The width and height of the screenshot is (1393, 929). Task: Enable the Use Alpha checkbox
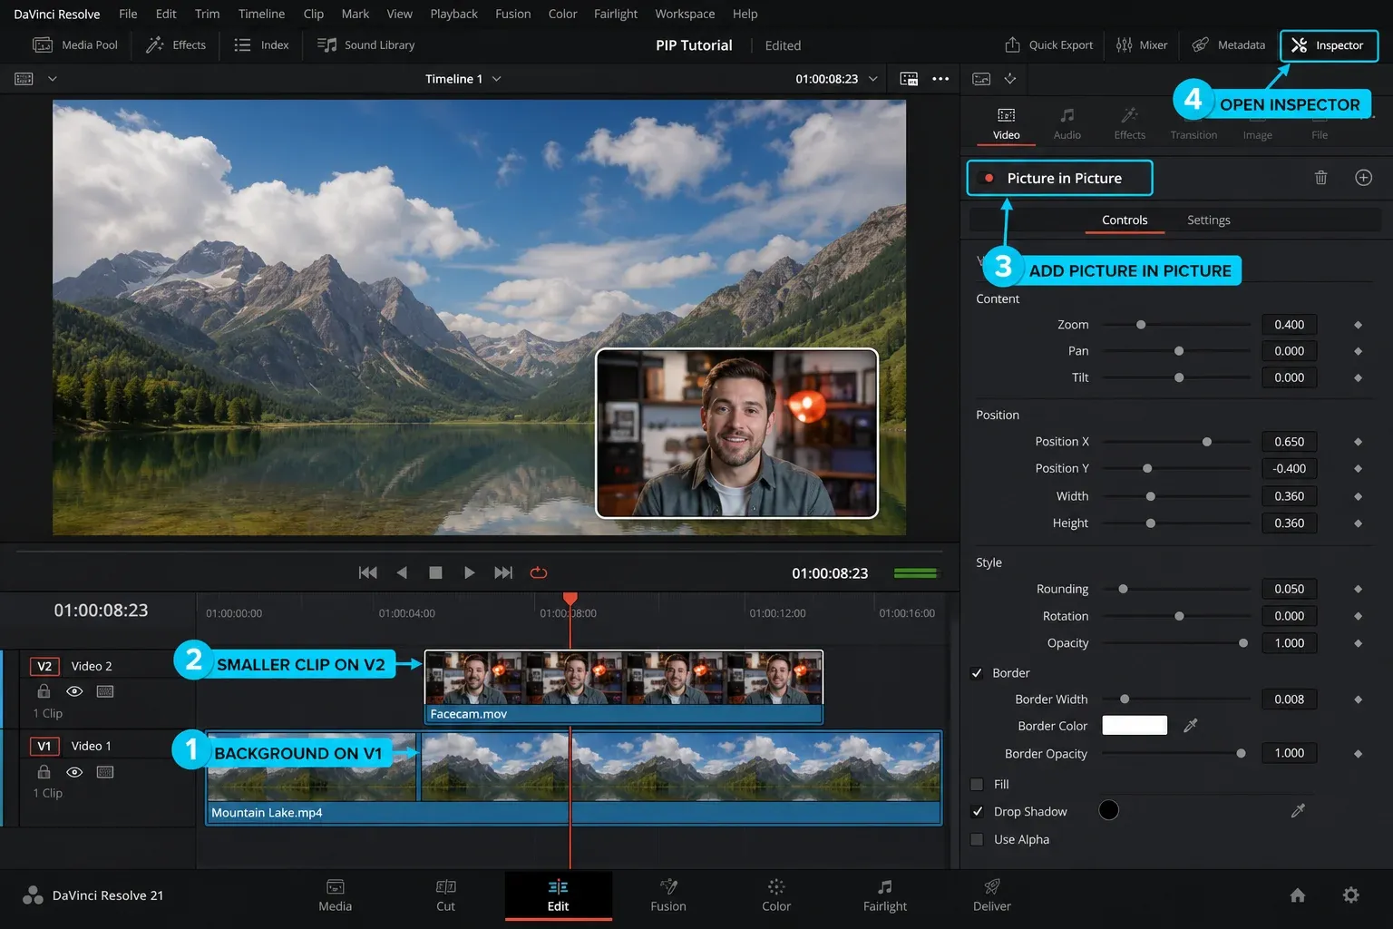tap(977, 839)
